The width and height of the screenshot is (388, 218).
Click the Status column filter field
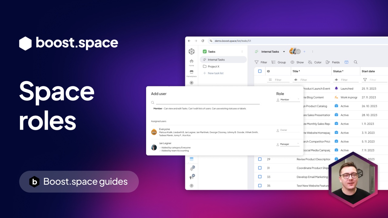coord(350,80)
